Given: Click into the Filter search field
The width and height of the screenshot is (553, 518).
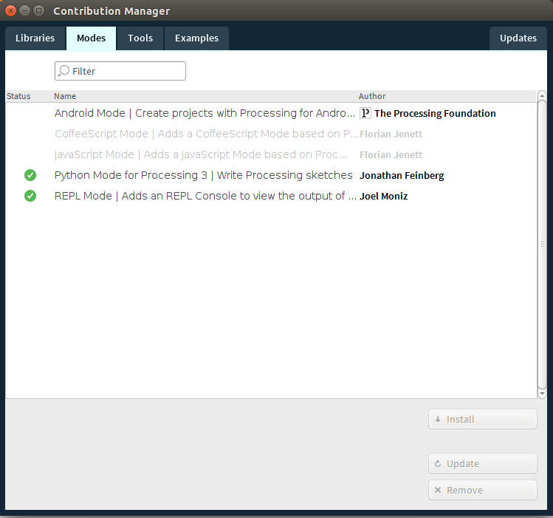Looking at the screenshot, I should [120, 71].
